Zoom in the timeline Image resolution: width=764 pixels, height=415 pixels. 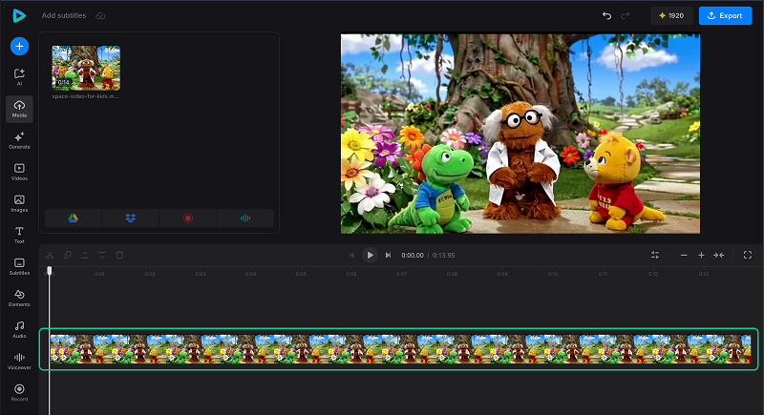click(x=701, y=255)
